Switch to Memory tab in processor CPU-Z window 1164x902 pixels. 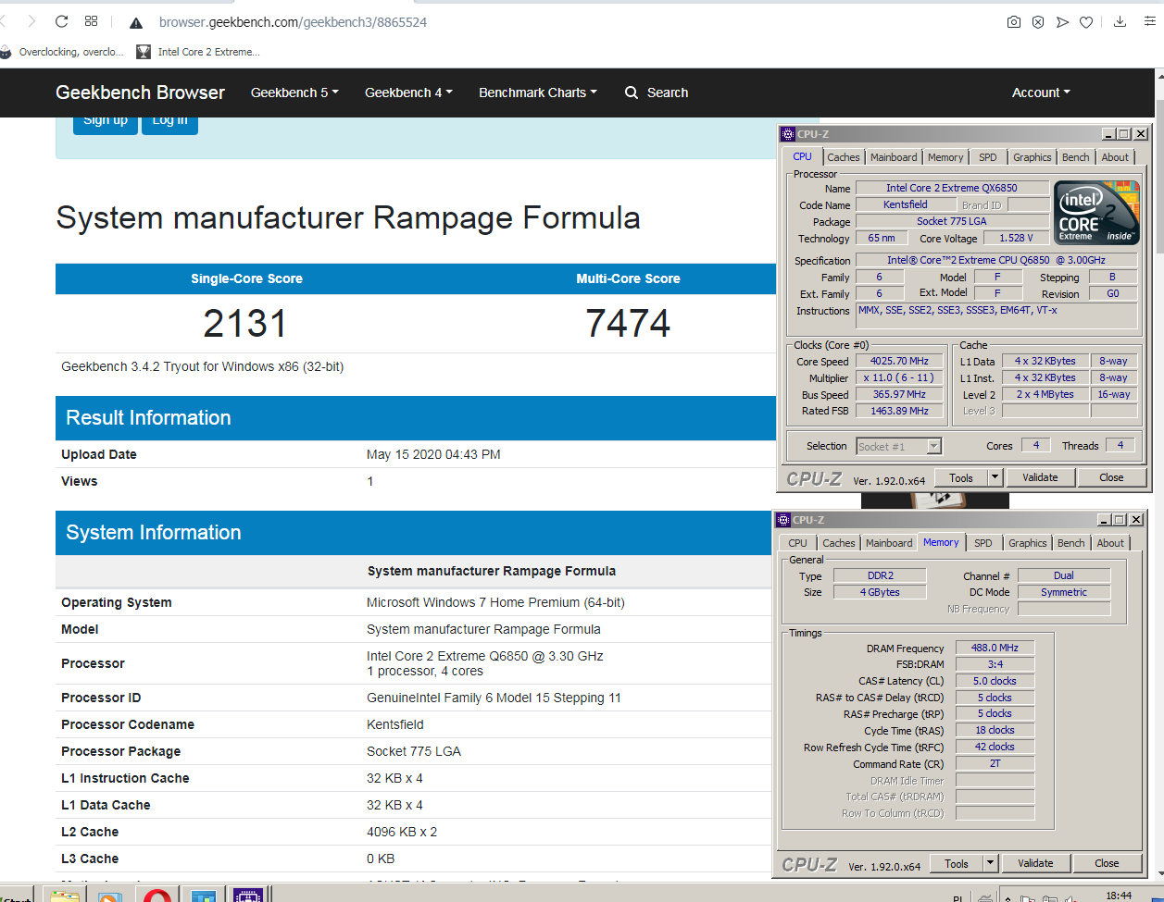click(x=945, y=157)
